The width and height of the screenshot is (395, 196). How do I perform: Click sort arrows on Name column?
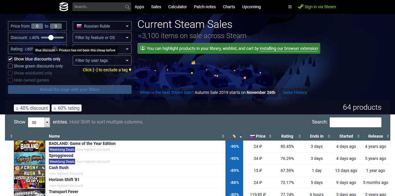point(223,136)
